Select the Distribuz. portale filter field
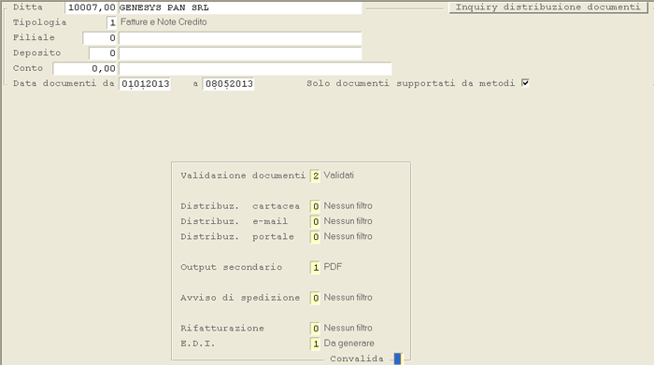 click(316, 237)
